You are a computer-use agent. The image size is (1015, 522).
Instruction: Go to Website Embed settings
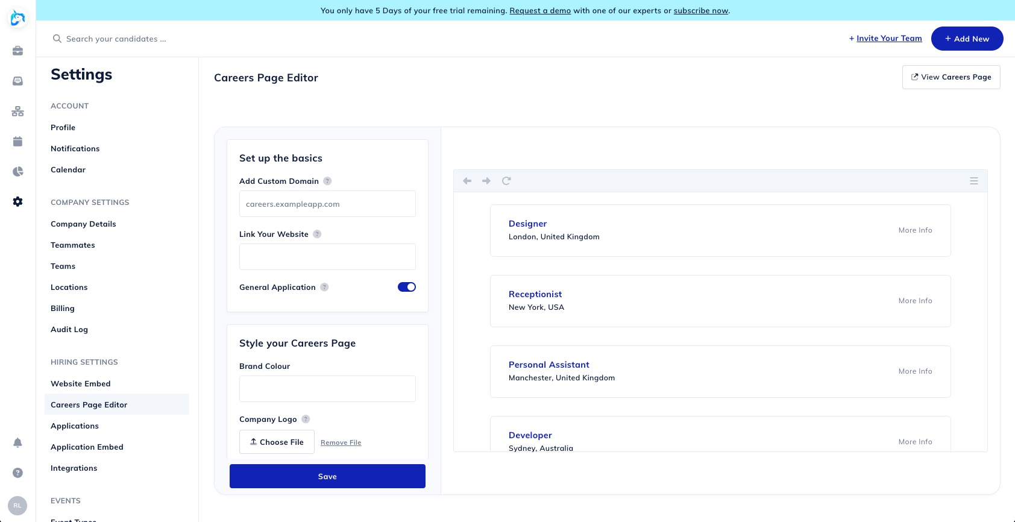point(81,384)
